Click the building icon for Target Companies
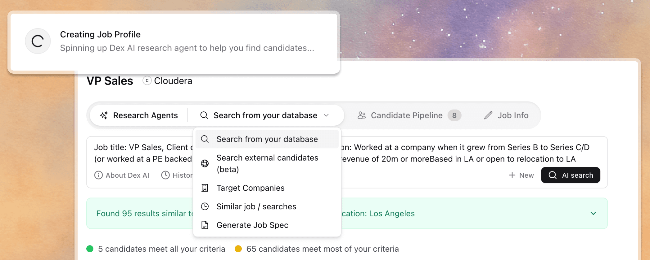This screenshot has width=650, height=260. click(x=205, y=188)
